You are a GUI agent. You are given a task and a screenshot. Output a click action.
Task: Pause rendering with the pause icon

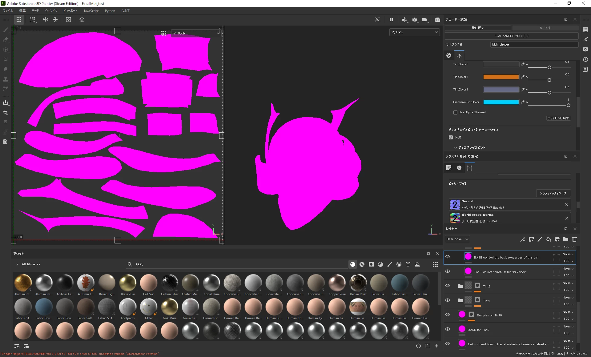pyautogui.click(x=391, y=20)
